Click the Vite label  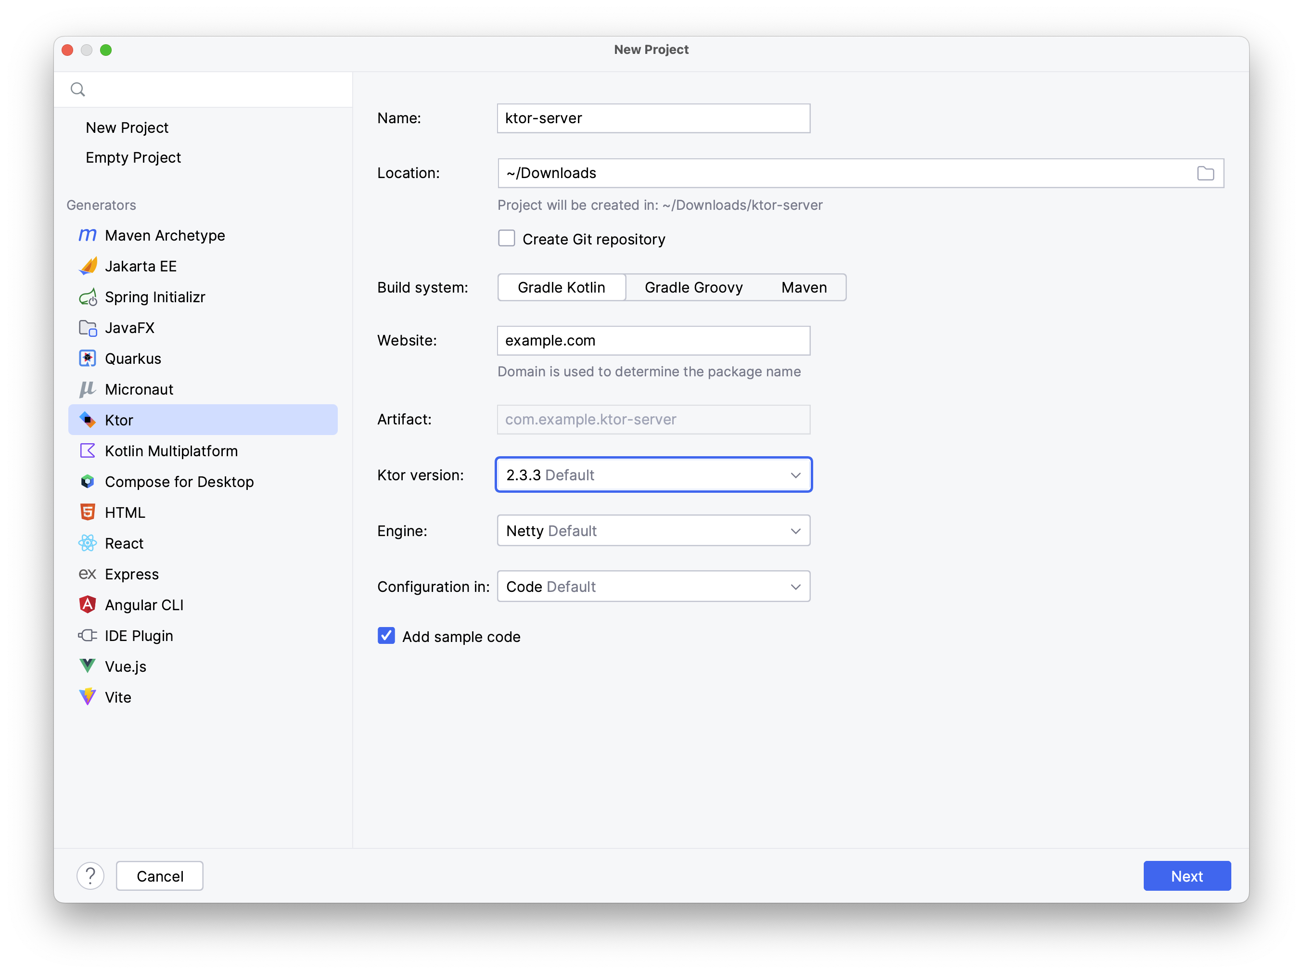118,697
